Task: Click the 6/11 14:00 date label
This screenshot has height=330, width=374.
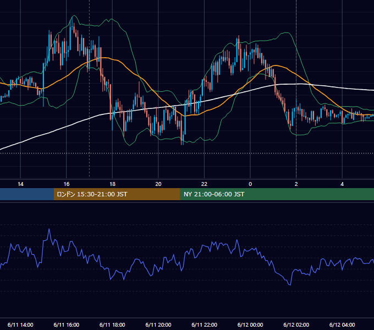Action: point(20,324)
